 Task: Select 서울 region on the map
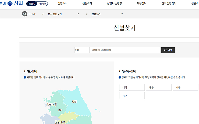[x=55, y=104]
